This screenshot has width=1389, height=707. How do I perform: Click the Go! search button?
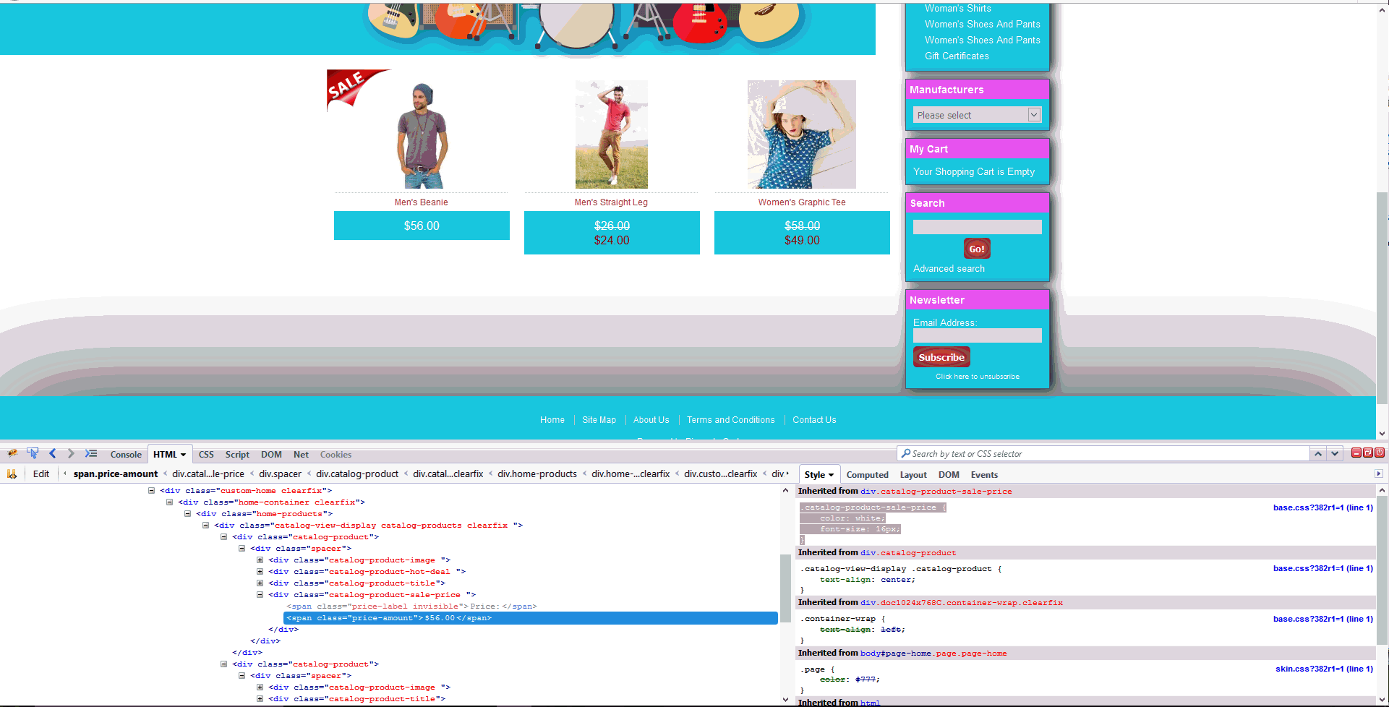977,249
